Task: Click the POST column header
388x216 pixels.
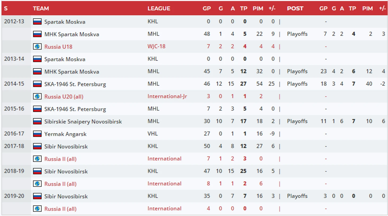Action: coord(295,9)
